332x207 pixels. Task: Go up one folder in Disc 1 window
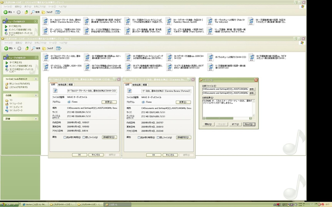click(27, 49)
